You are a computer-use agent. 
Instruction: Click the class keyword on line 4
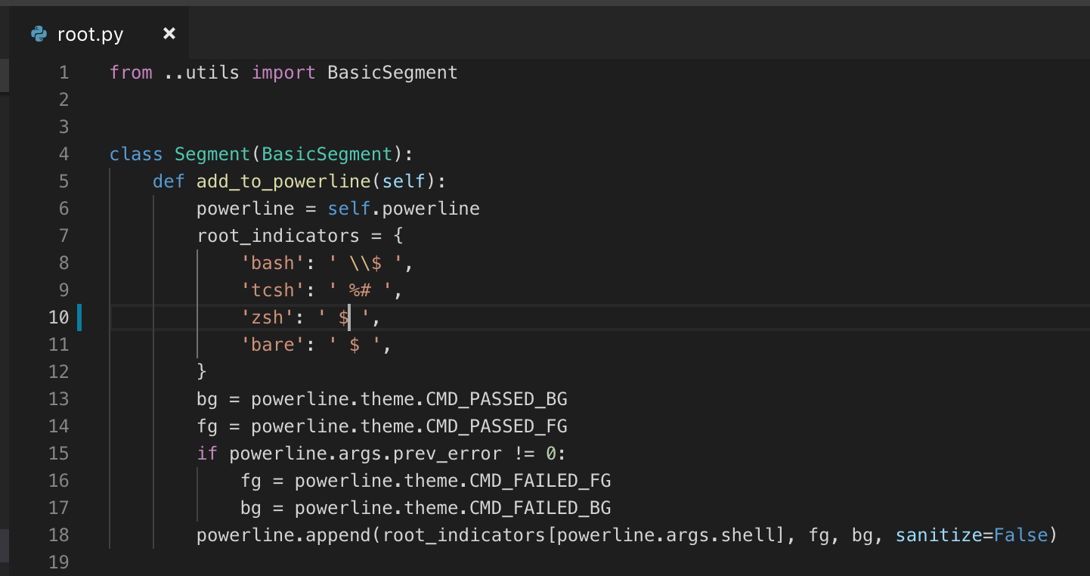coord(136,153)
